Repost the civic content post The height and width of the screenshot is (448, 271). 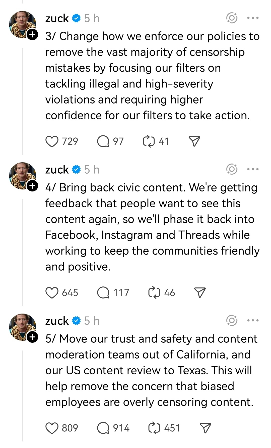154,293
